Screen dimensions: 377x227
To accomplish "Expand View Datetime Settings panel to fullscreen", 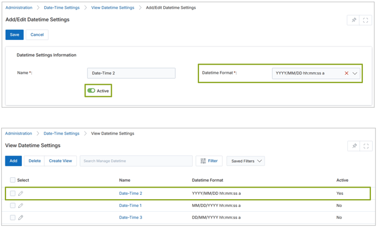I will click(366, 146).
